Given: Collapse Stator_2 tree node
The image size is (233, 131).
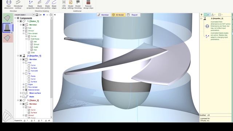Looking at the screenshot, I should coord(18,100).
